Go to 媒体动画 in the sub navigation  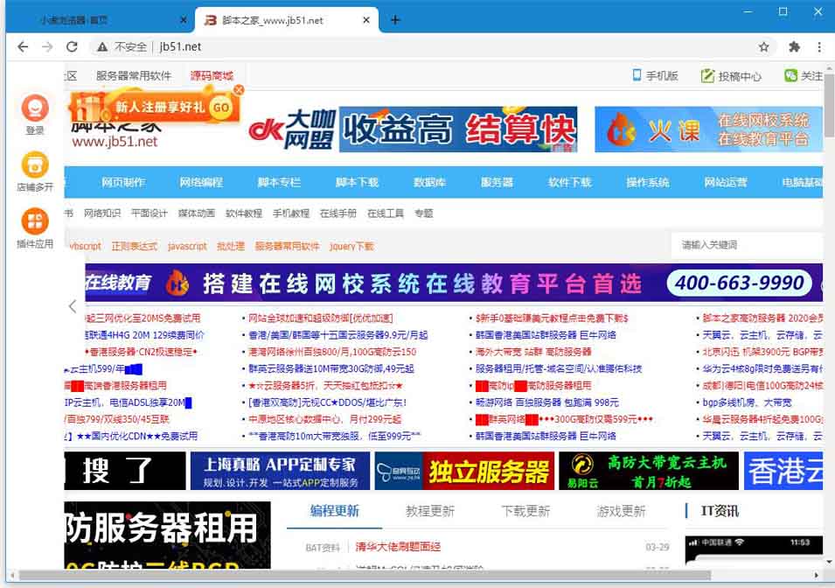click(197, 213)
